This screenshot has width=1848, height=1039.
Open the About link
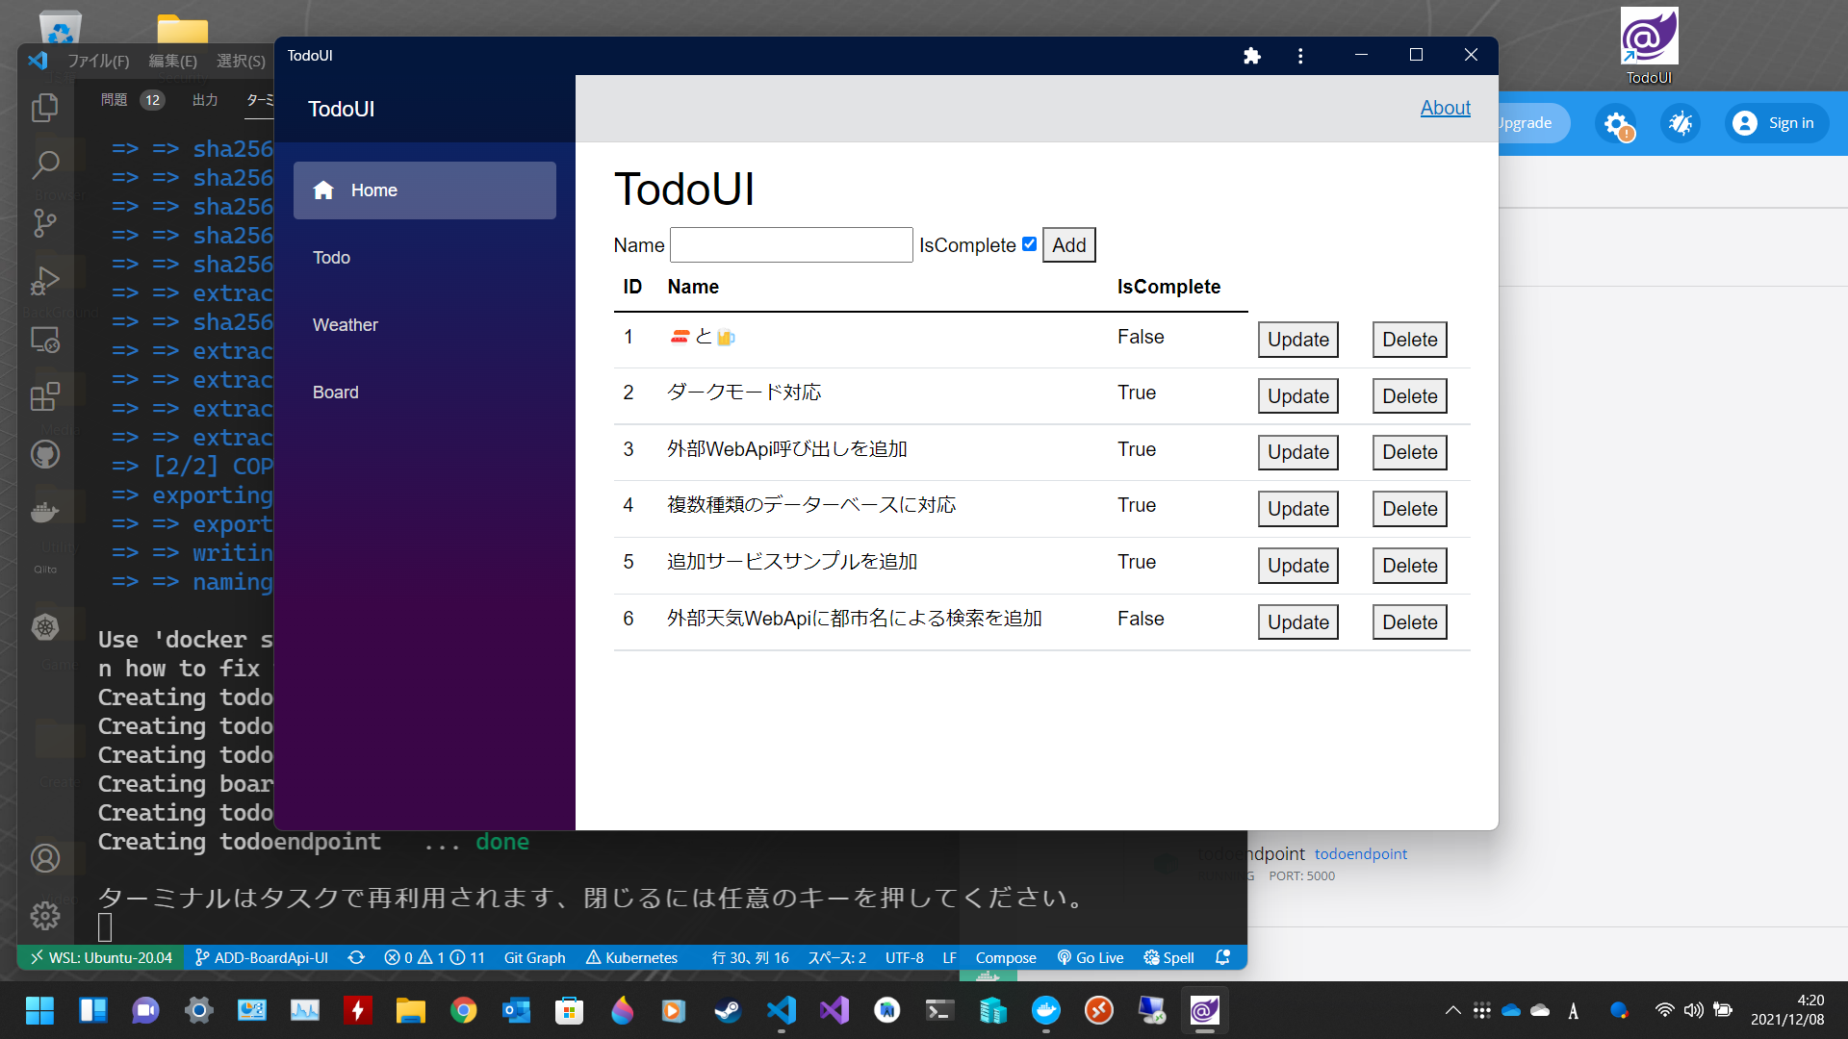click(1445, 108)
